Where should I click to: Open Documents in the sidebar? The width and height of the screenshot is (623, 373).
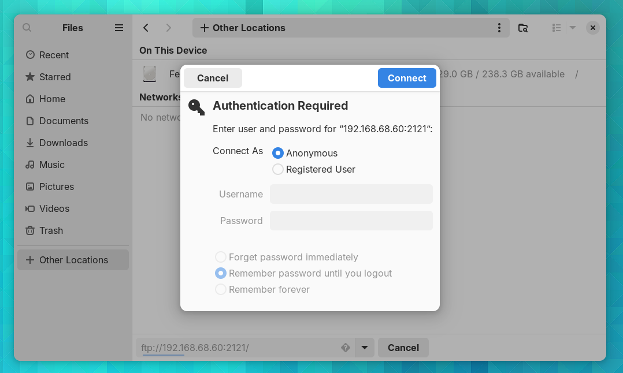click(73, 121)
